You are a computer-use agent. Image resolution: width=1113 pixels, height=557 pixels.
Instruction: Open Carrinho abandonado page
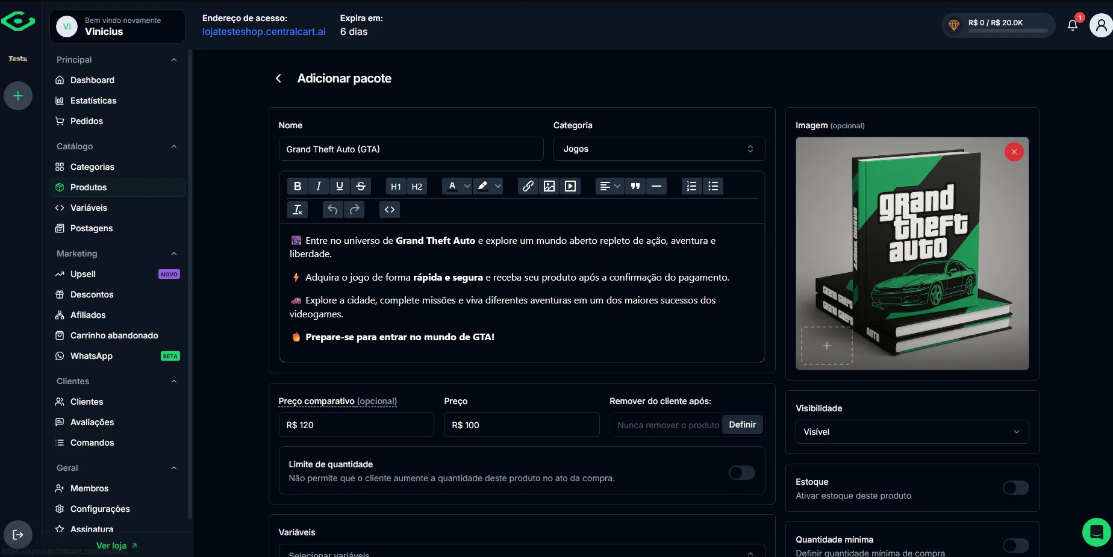click(117, 335)
